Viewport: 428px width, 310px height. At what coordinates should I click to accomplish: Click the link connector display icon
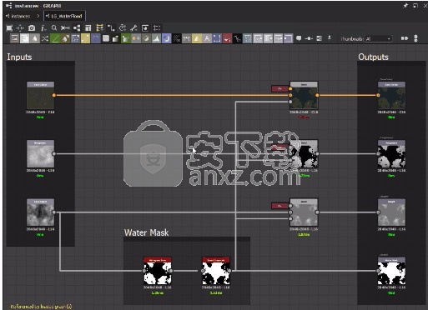tap(65, 28)
